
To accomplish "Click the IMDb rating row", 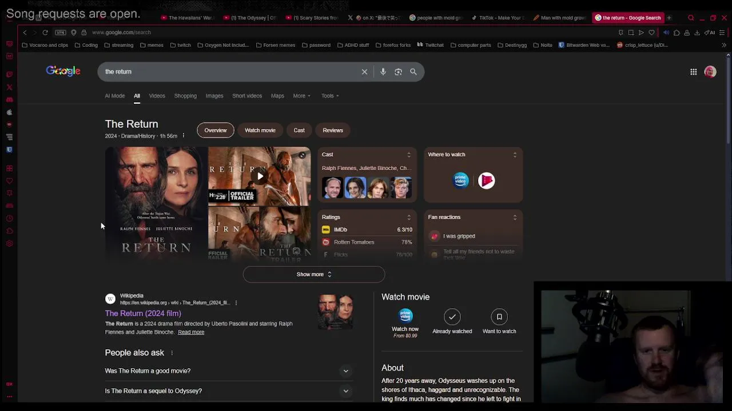I will click(x=367, y=229).
